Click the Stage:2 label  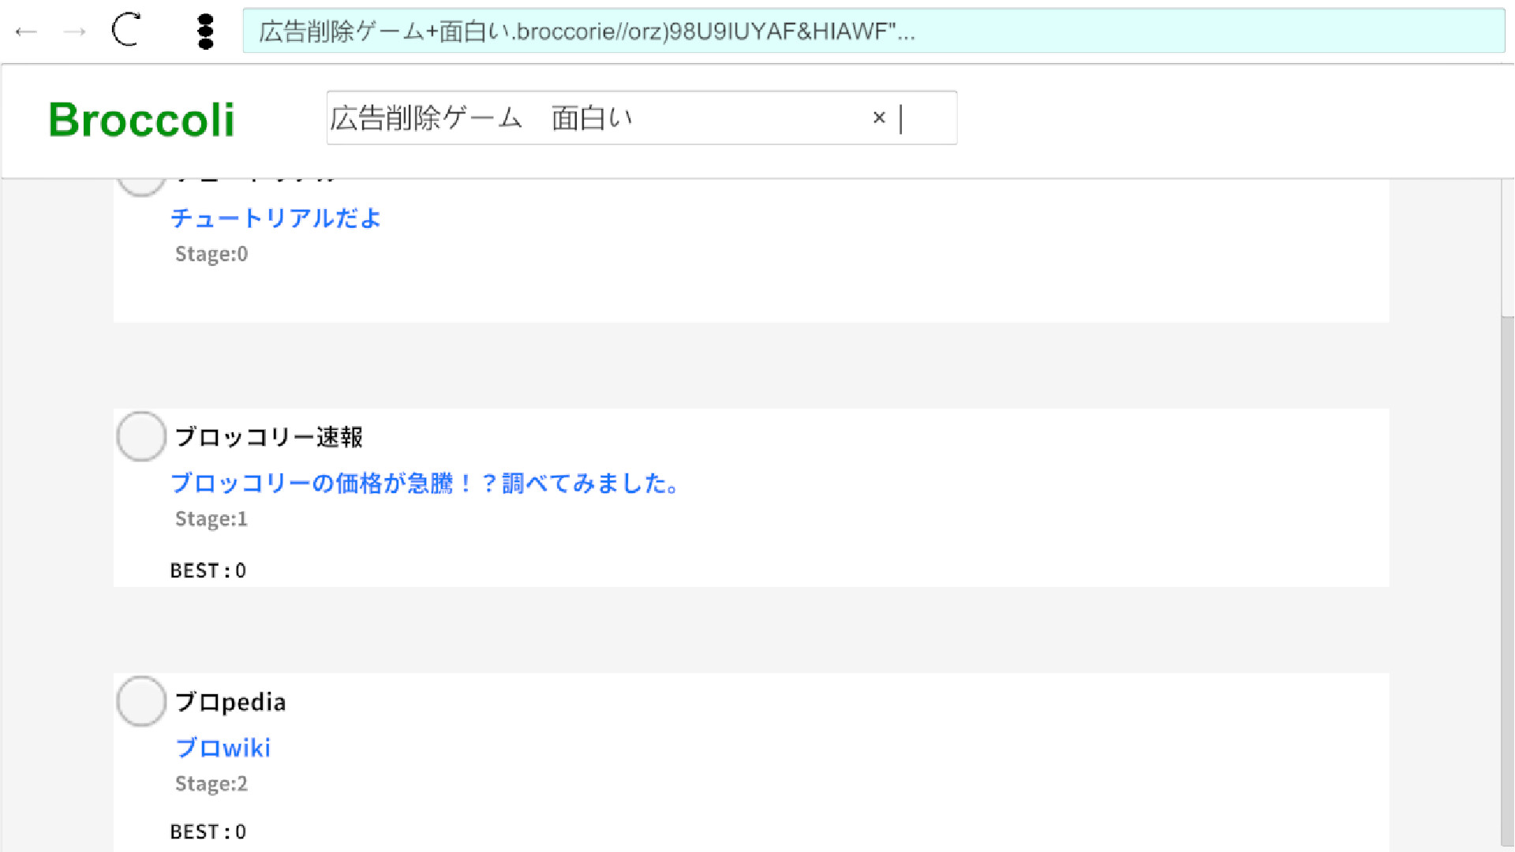pyautogui.click(x=211, y=784)
